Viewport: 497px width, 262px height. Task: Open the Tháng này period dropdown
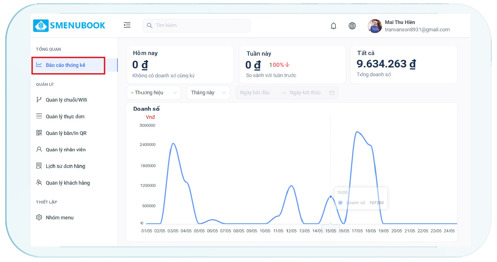point(208,93)
